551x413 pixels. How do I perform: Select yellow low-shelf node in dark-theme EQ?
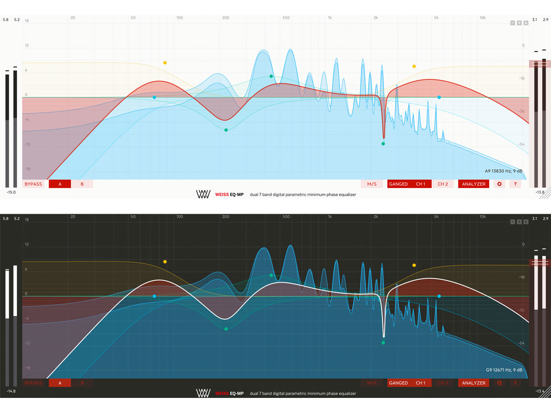[x=165, y=262]
